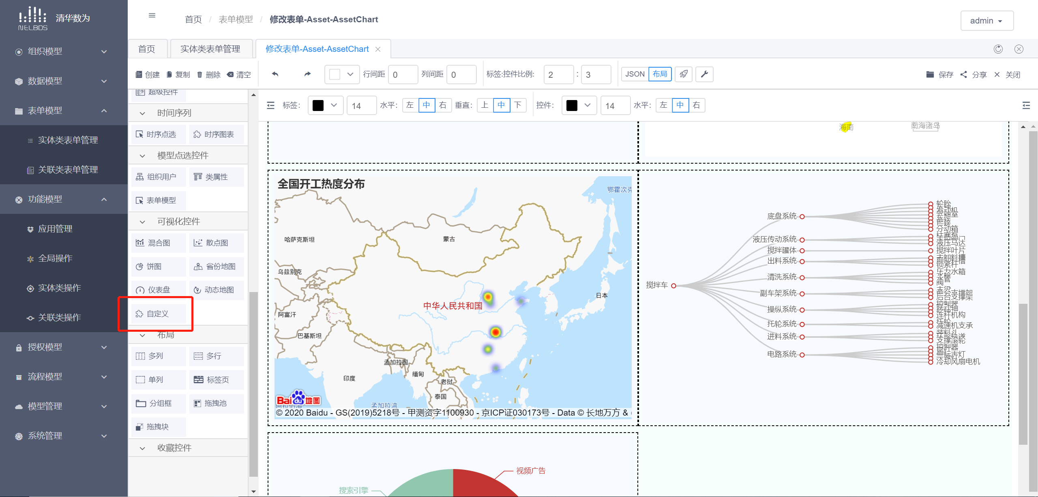The height and width of the screenshot is (497, 1038).
Task: Set label horizontal alignment to 左
Action: pyautogui.click(x=410, y=105)
